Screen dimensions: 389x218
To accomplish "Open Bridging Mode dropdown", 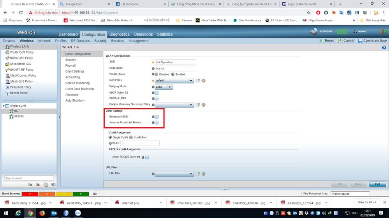I will 164,87.
